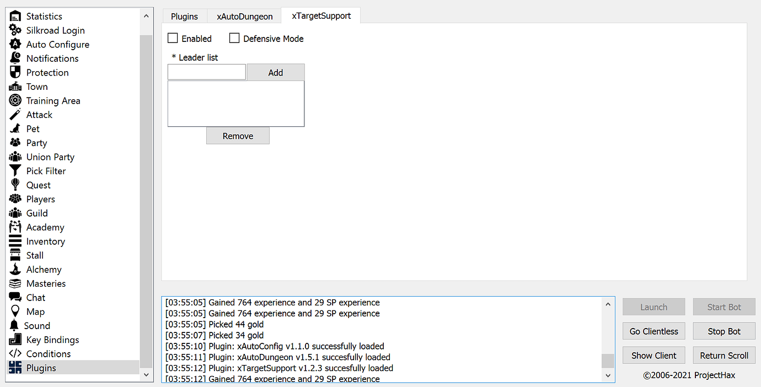This screenshot has width=761, height=387.
Task: Open the Attack settings
Action: [x=39, y=115]
